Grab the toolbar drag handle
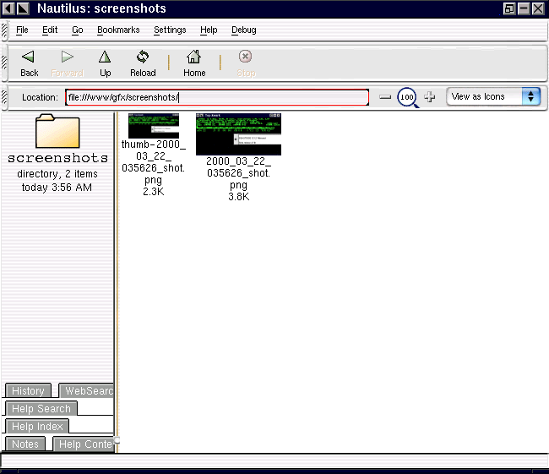549x474 pixels. (x=4, y=63)
